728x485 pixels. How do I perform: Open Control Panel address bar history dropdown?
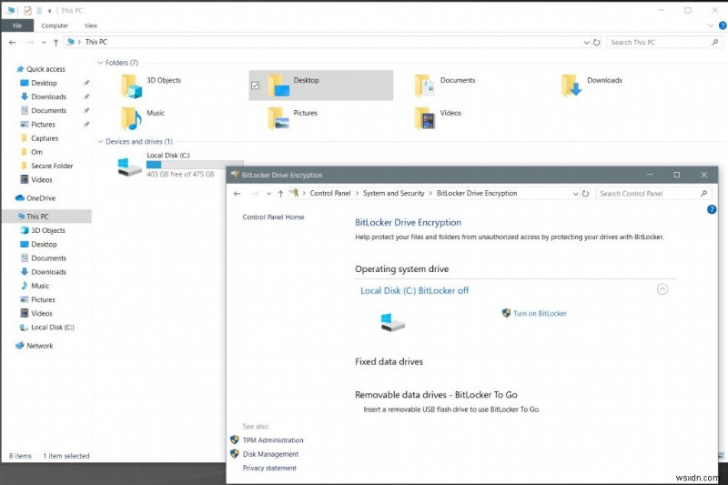pos(575,194)
